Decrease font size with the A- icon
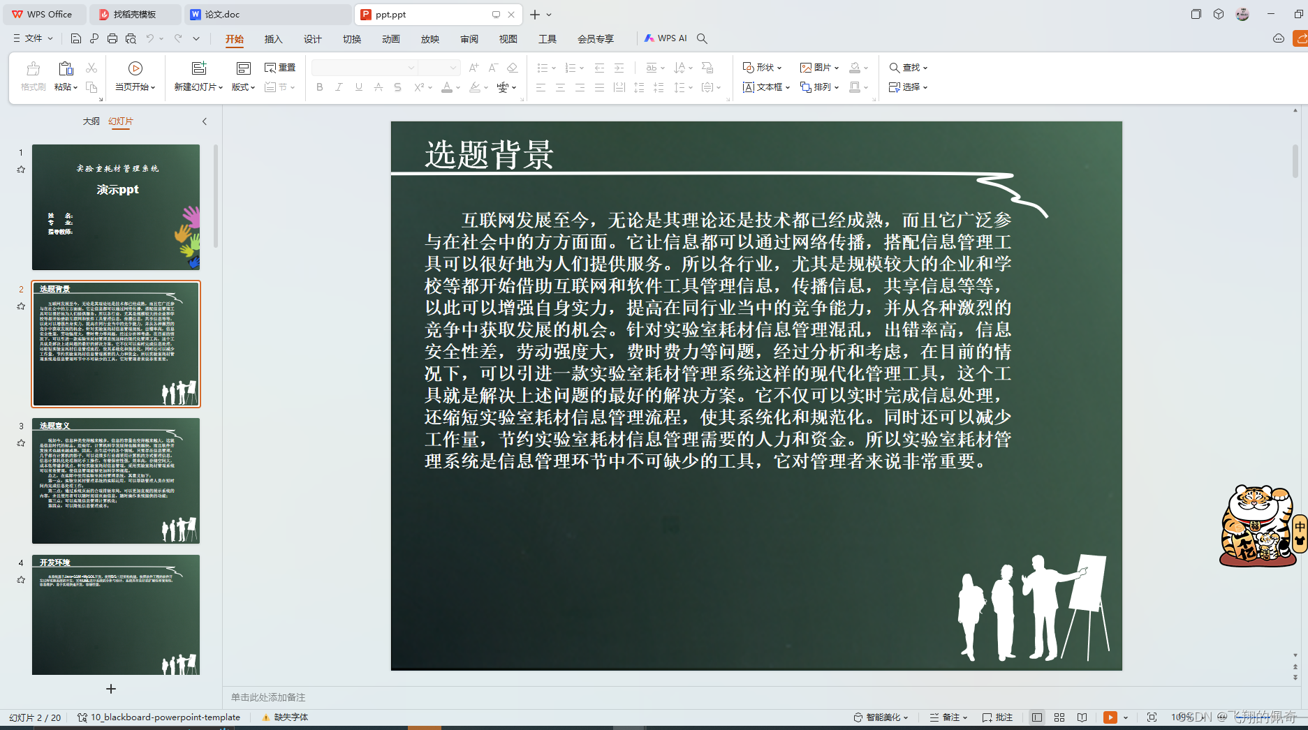This screenshot has height=730, width=1308. [x=493, y=68]
